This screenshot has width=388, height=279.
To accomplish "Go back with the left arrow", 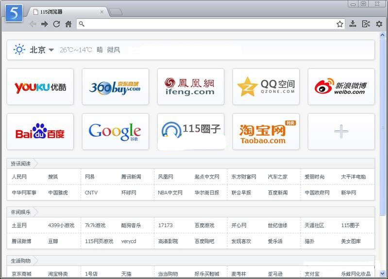I will [x=33, y=24].
